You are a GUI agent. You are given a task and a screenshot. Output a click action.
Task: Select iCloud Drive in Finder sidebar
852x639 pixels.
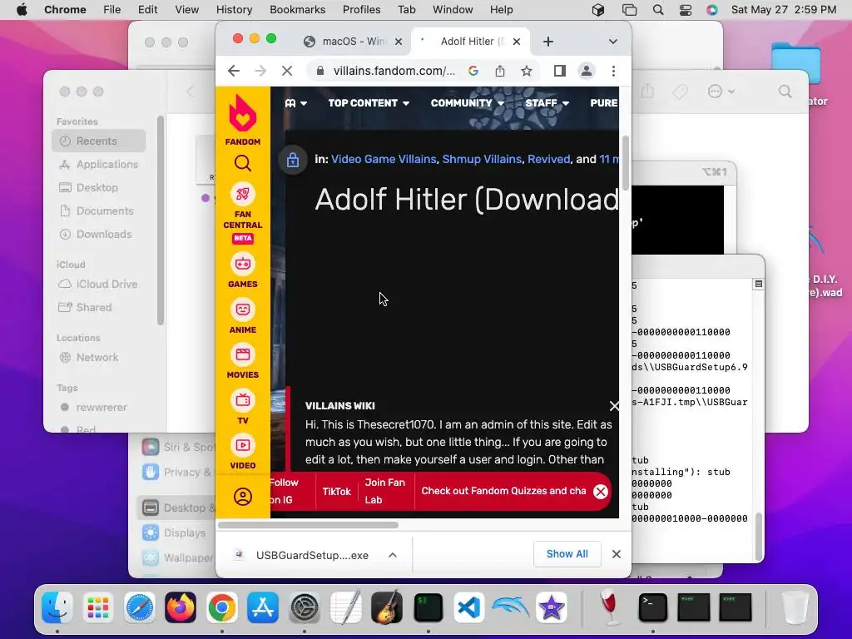click(x=99, y=284)
